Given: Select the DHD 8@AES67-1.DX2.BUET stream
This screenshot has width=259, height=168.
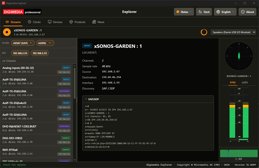Looking at the screenshot, I should tap(37, 129).
